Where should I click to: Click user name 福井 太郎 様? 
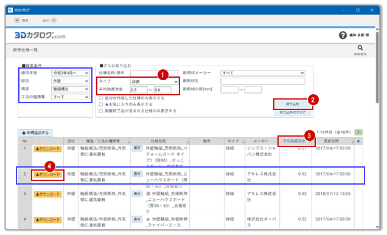[x=359, y=35]
